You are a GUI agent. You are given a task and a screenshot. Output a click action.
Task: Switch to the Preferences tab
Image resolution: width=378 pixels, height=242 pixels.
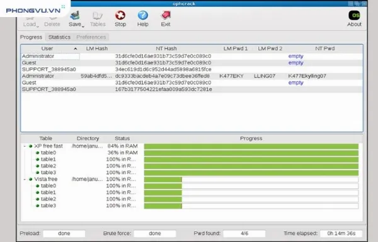point(91,37)
